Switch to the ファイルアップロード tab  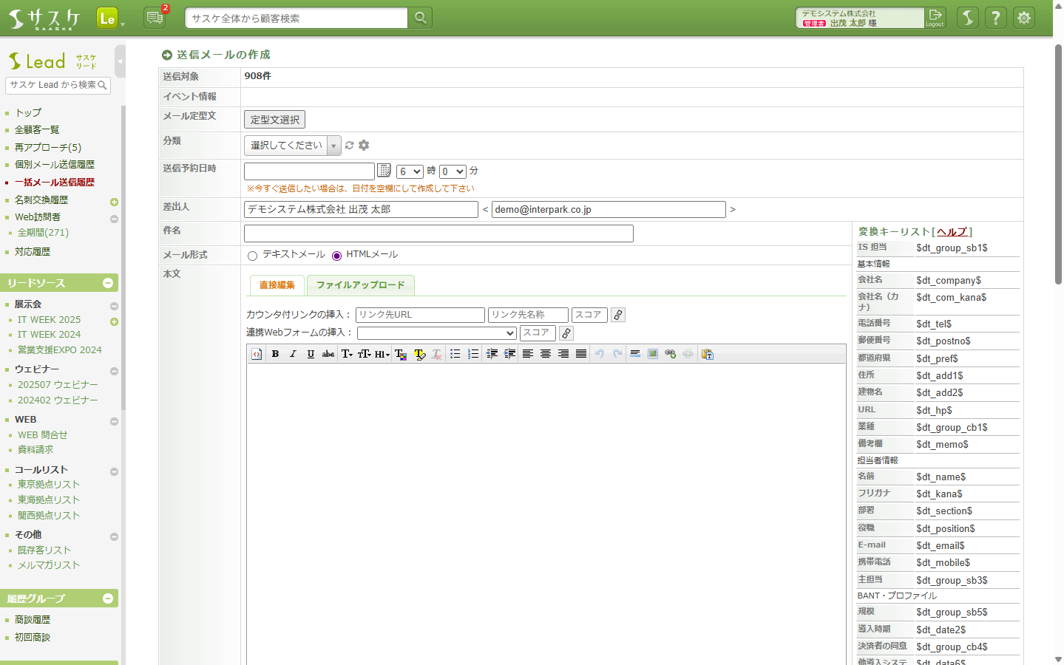click(x=360, y=285)
